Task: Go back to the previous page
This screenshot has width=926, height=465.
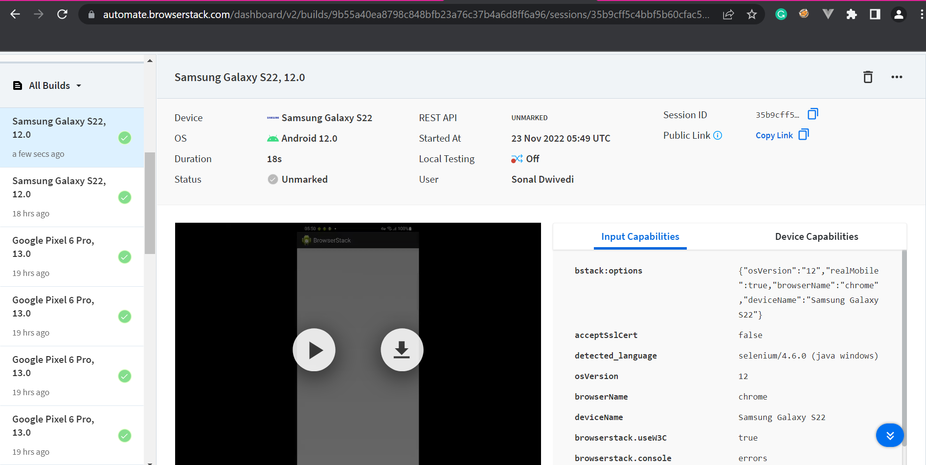Action: (x=15, y=14)
